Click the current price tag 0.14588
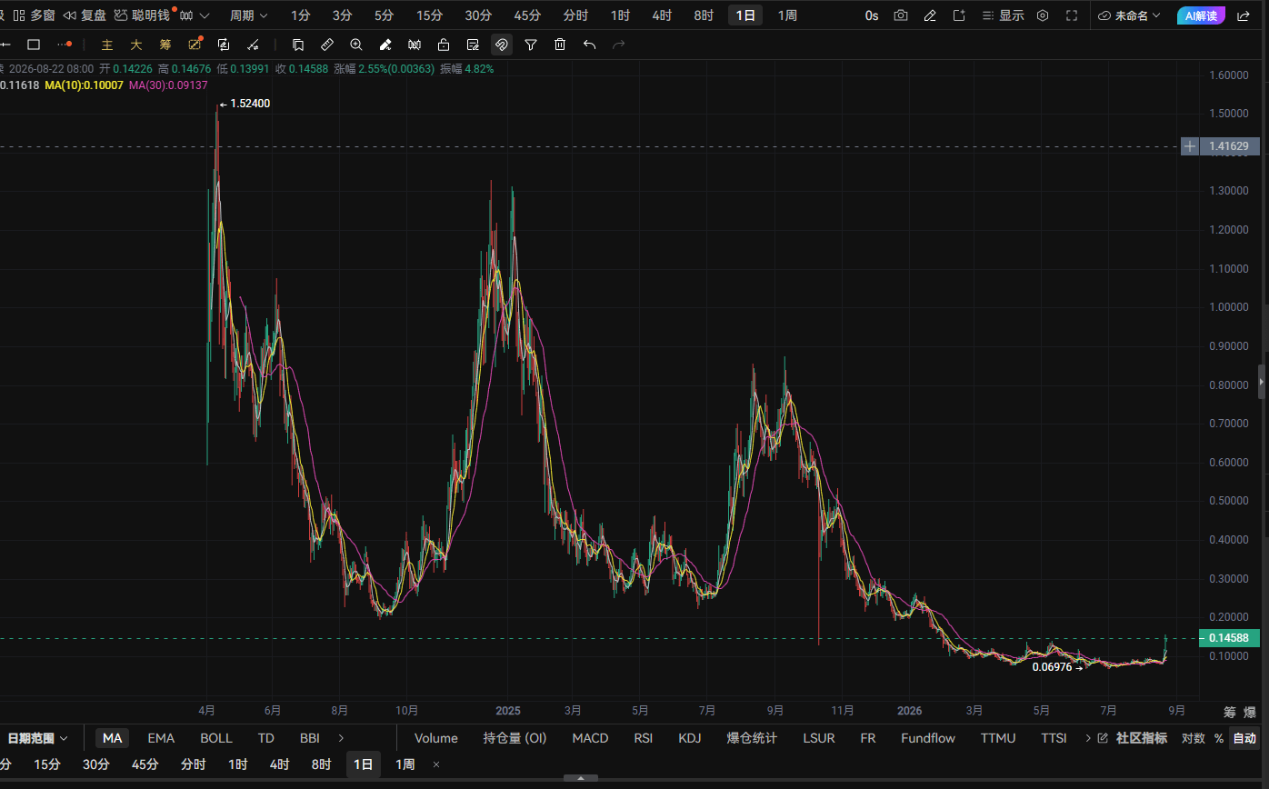This screenshot has width=1269, height=789. [x=1230, y=638]
